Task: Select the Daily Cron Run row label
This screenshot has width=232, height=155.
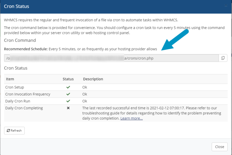Action: (x=18, y=101)
